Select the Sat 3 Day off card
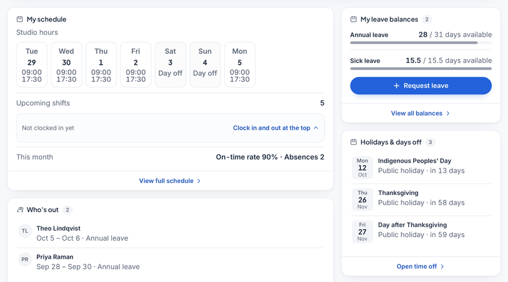This screenshot has height=282, width=508. [x=170, y=65]
